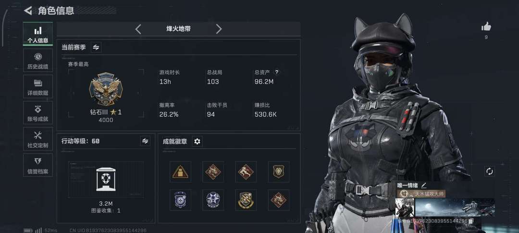This screenshot has height=233, width=519.
Task: Like the profile with the thumbs-up icon
Action: [x=486, y=26]
